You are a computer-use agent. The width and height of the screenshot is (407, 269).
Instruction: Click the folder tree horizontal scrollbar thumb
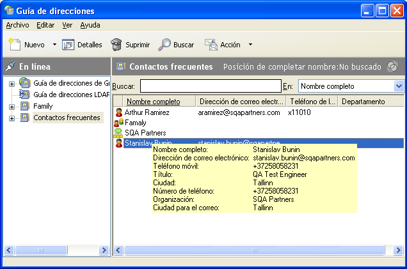[x=41, y=250]
